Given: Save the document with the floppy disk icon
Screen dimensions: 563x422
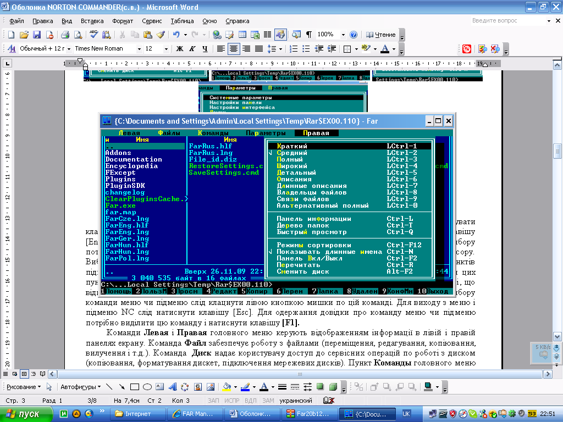Looking at the screenshot, I should pos(37,35).
